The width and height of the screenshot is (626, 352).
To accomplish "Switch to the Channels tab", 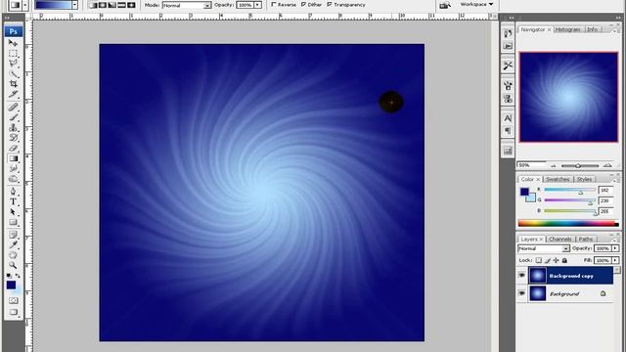I will click(559, 239).
